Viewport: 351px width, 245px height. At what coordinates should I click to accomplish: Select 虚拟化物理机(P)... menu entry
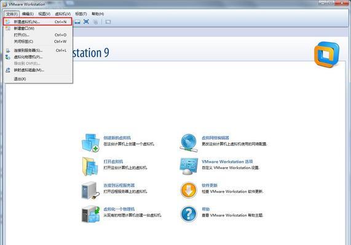click(x=37, y=57)
